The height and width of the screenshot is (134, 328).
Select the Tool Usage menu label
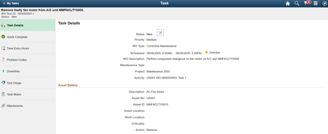14,83
